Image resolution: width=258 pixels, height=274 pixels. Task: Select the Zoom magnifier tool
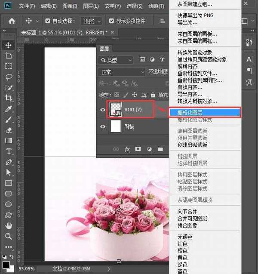click(x=8, y=236)
